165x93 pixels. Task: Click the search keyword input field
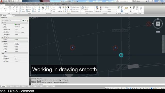[125, 1]
